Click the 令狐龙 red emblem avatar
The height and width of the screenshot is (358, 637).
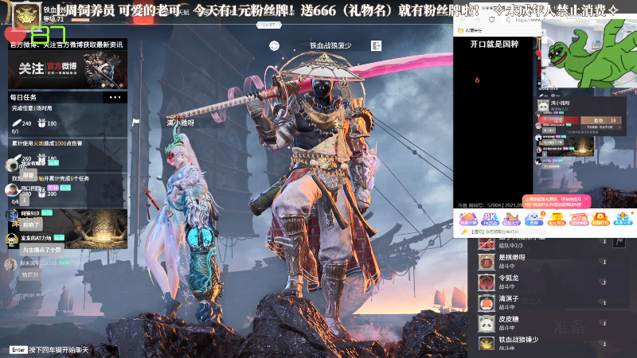coord(486,282)
